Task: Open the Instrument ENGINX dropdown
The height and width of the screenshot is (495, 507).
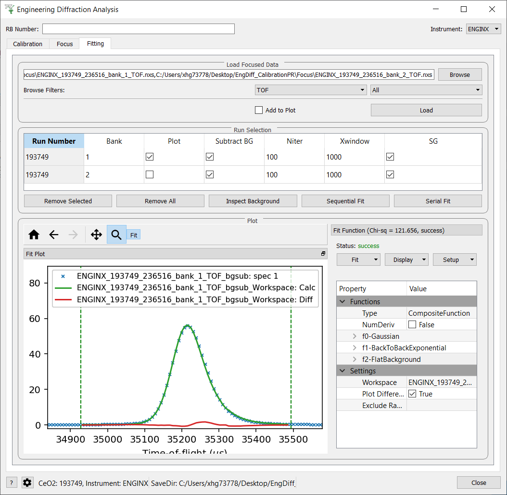Action: coord(483,29)
